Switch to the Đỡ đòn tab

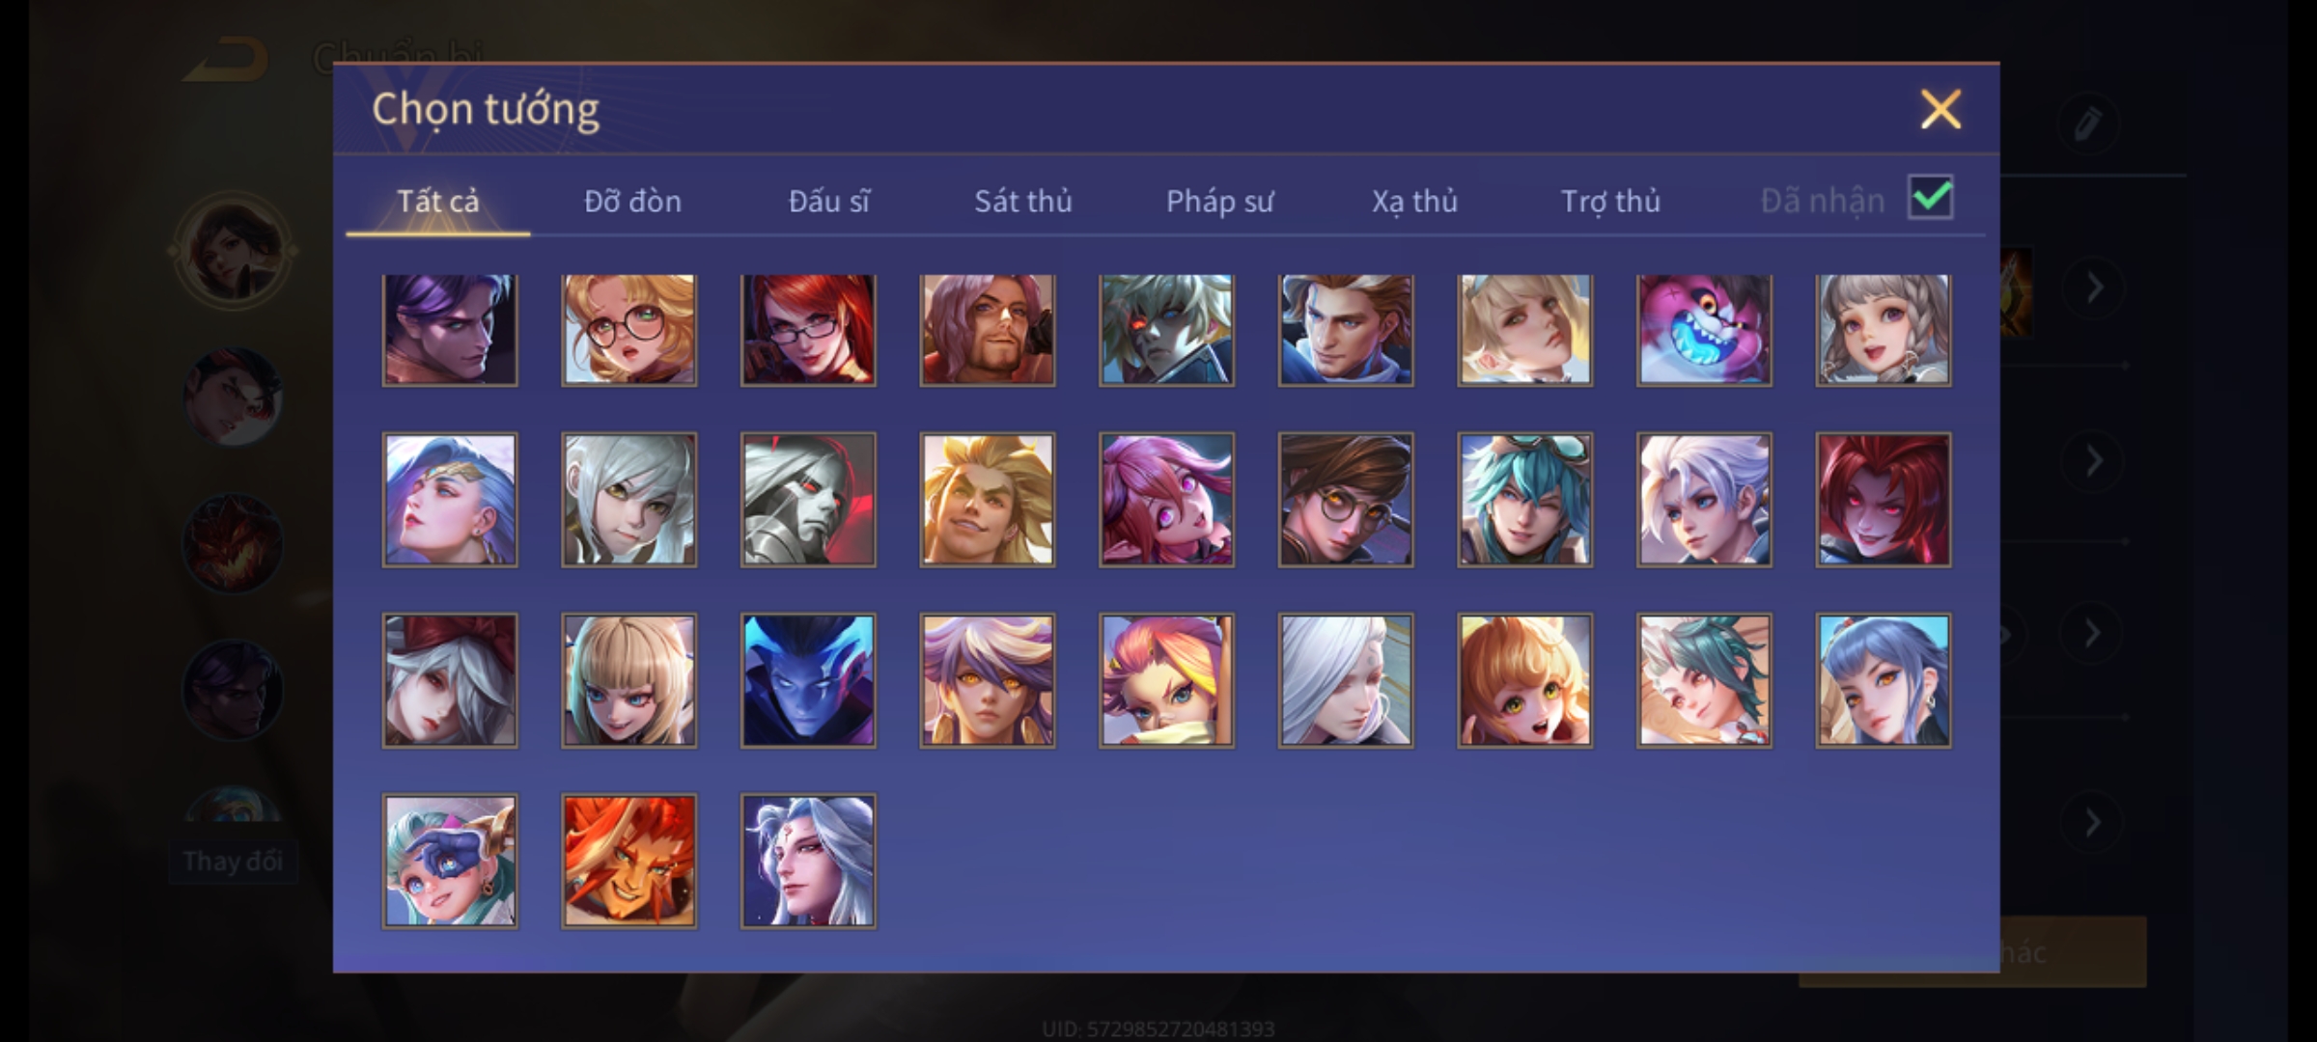coord(633,201)
